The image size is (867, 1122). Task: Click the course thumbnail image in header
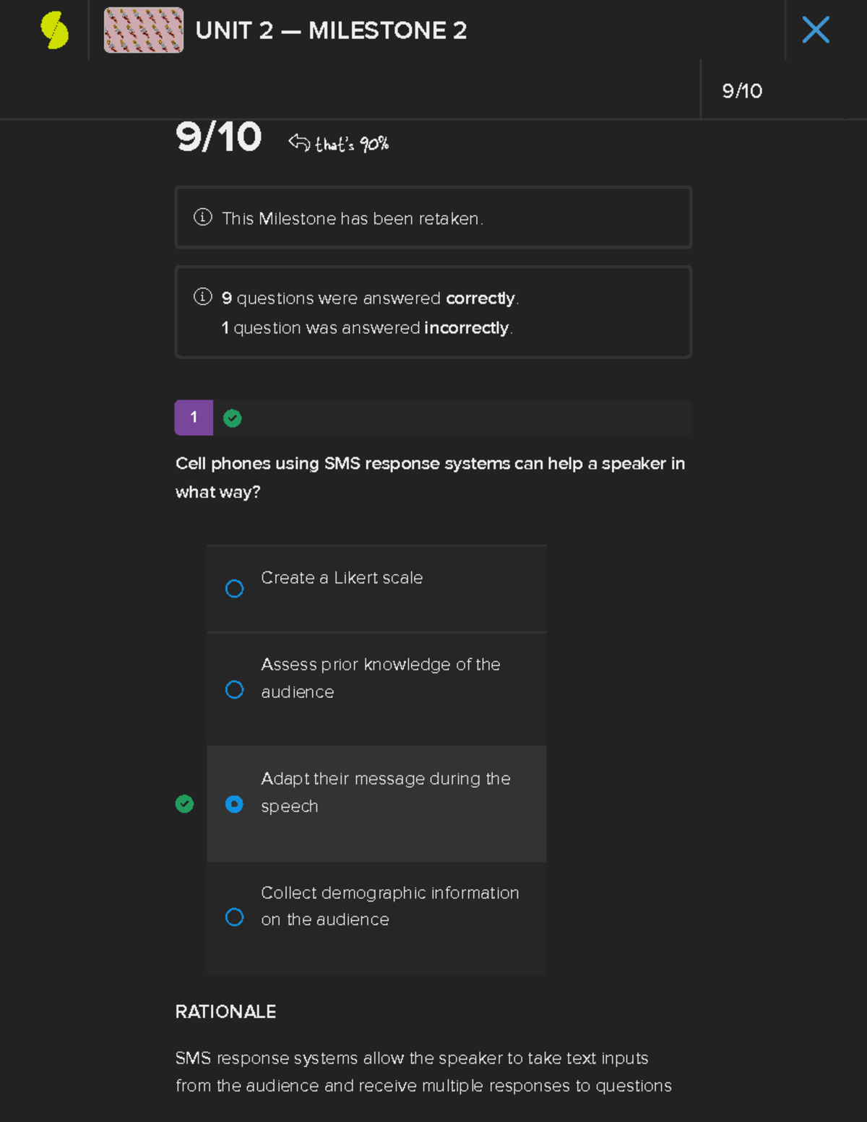tap(144, 30)
